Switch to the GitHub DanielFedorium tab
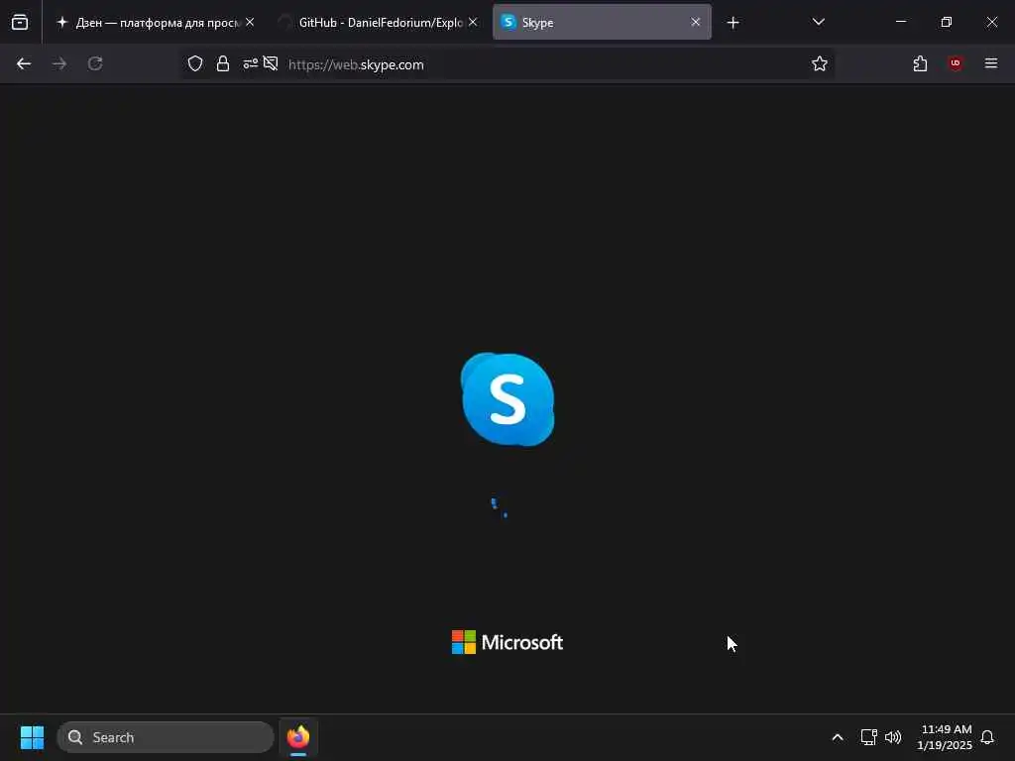This screenshot has width=1015, height=761. pos(378,22)
